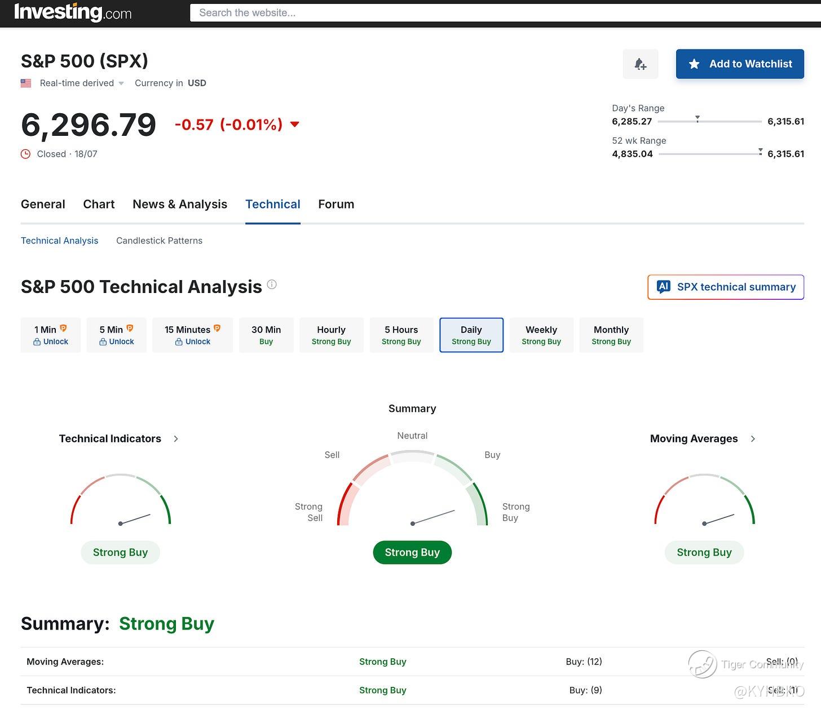This screenshot has width=821, height=710.
Task: Click the Day's Range slider bar
Action: click(709, 121)
